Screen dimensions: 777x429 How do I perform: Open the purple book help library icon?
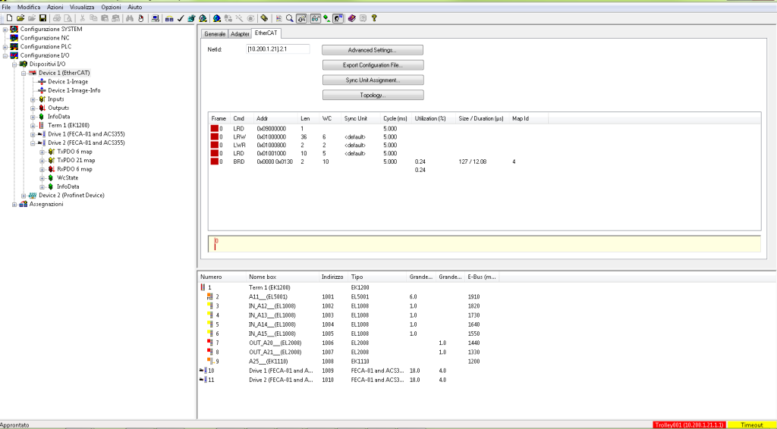352,18
